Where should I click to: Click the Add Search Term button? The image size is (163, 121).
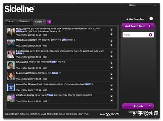tap(138, 26)
